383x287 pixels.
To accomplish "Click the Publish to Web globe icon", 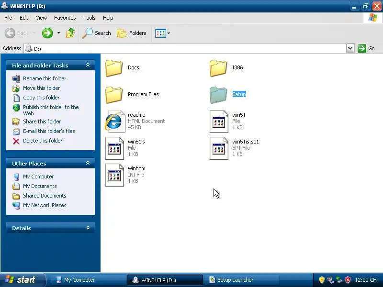I will click(16, 108).
